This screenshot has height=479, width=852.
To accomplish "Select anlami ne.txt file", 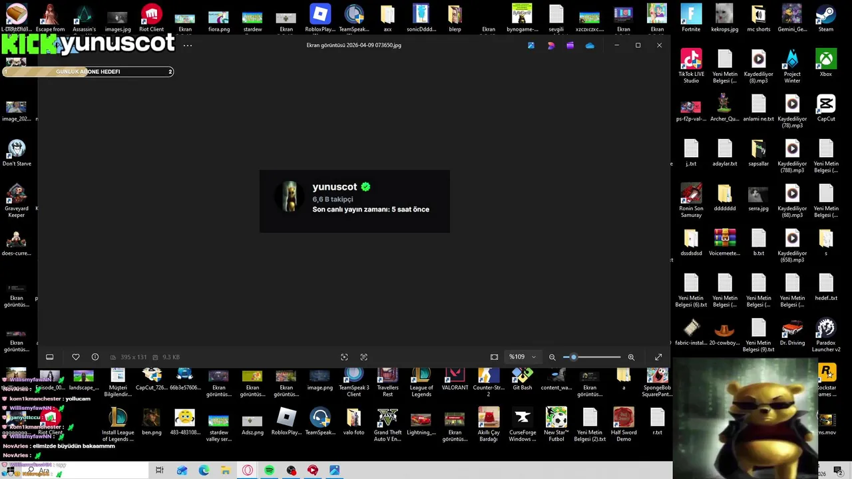I will point(758,108).
